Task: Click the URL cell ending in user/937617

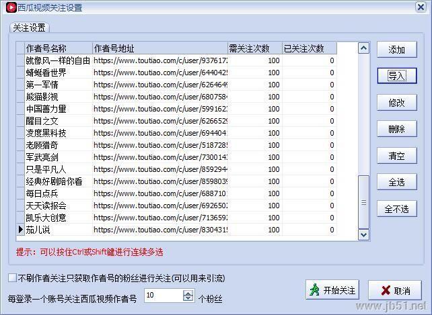Action: [160, 60]
